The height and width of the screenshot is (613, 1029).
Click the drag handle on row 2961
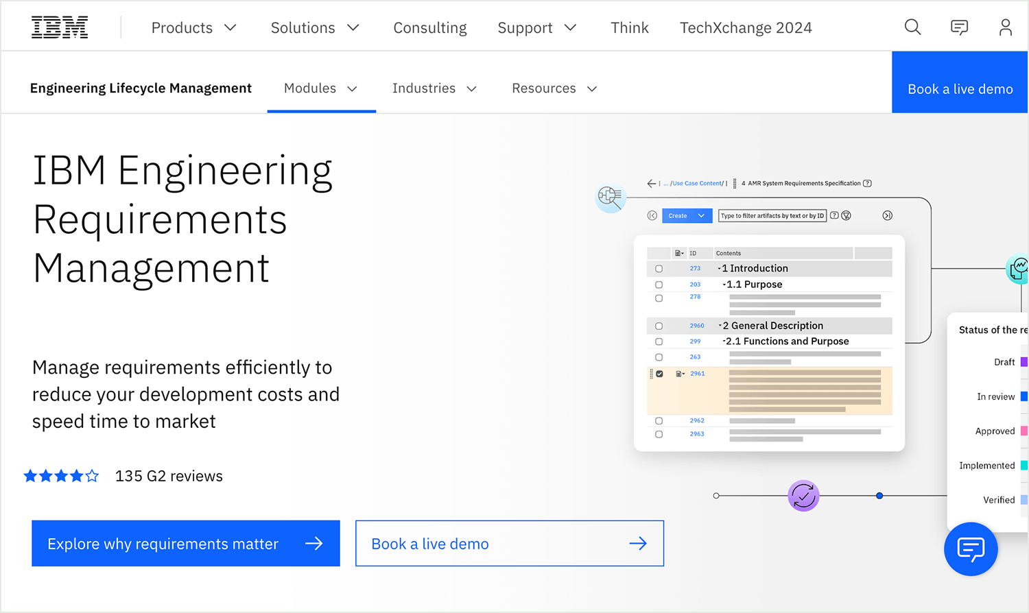(651, 374)
